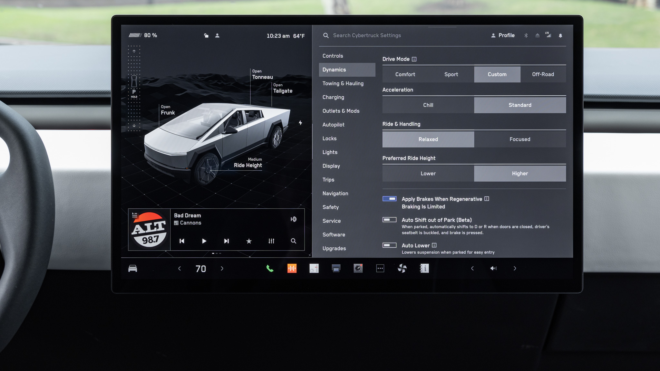Screen dimensions: 660x371
Task: Choose Chill acceleration
Action: (428, 105)
